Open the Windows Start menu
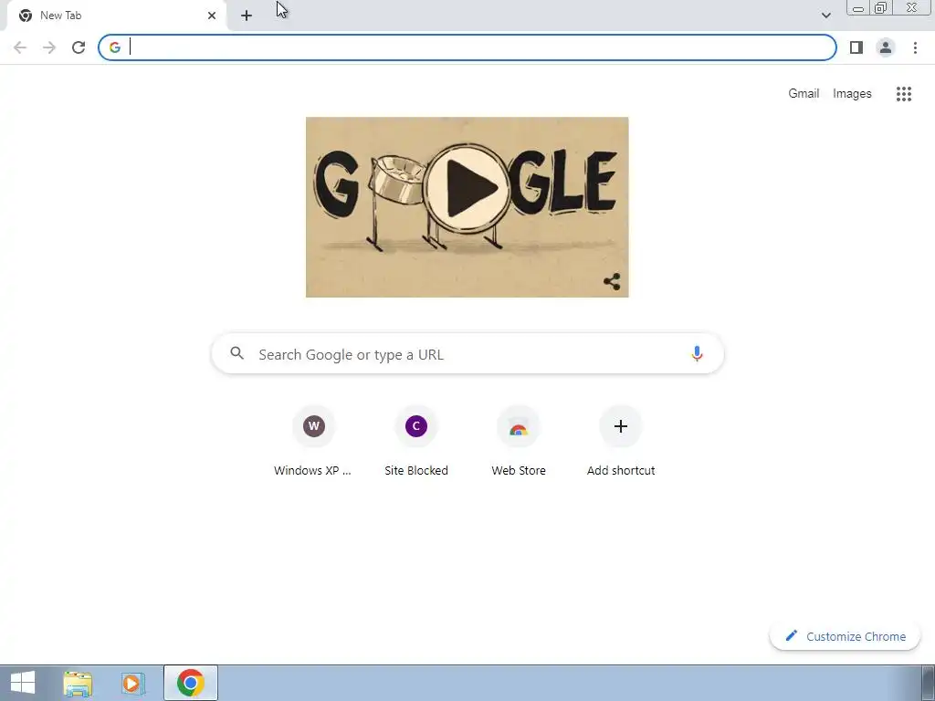The height and width of the screenshot is (701, 935). click(x=23, y=683)
